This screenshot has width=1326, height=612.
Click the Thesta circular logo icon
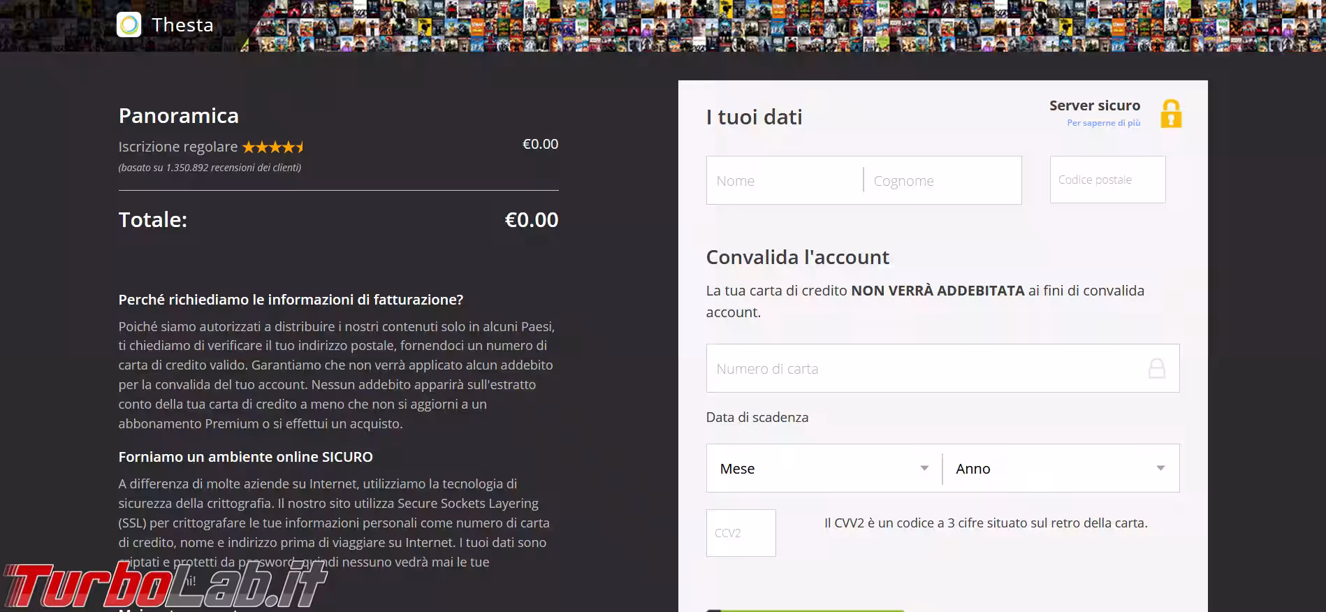pyautogui.click(x=129, y=24)
